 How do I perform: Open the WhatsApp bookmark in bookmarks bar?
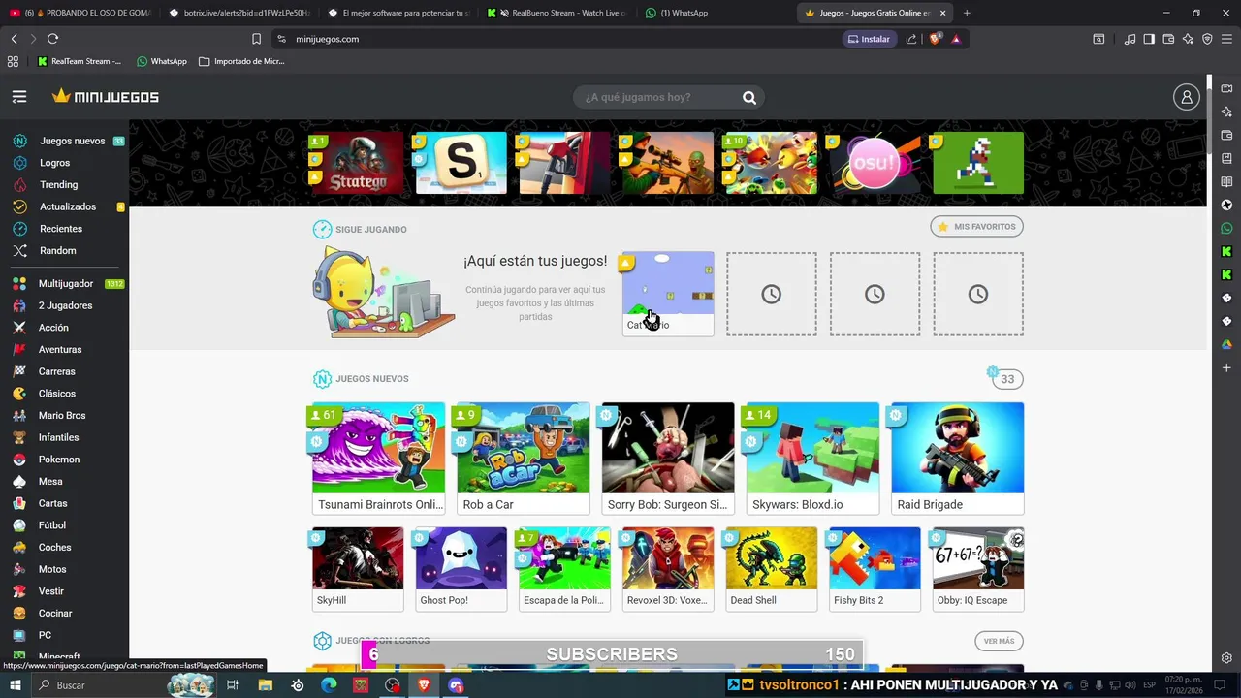pyautogui.click(x=162, y=61)
